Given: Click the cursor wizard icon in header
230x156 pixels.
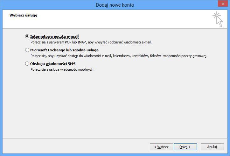Looking at the screenshot, I should click(x=218, y=19).
